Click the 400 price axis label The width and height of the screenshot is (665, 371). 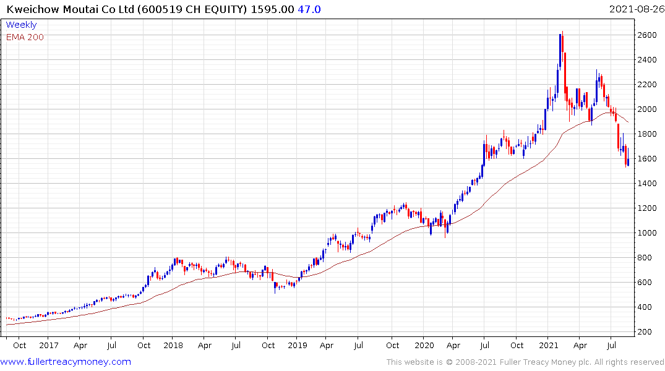pyautogui.click(x=645, y=307)
